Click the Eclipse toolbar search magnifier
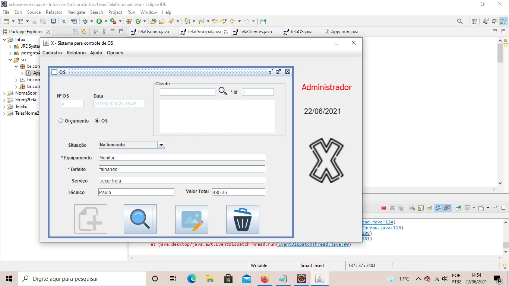 [460, 22]
